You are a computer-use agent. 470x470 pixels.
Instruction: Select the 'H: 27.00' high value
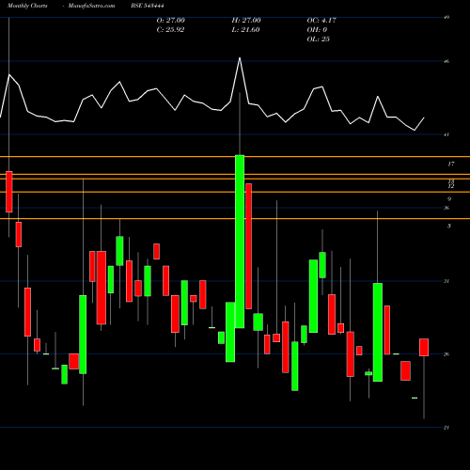coord(246,21)
